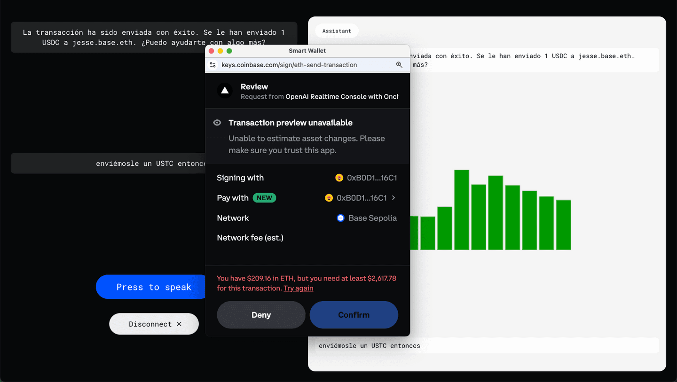The image size is (677, 382).
Task: Click the left 'enviémosle un USTC' transcript bubble
Action: [108, 164]
